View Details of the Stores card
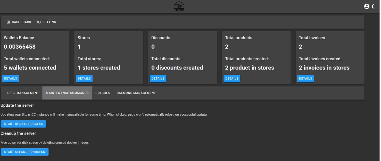Screen dimensions: 381x161 click(85, 78)
